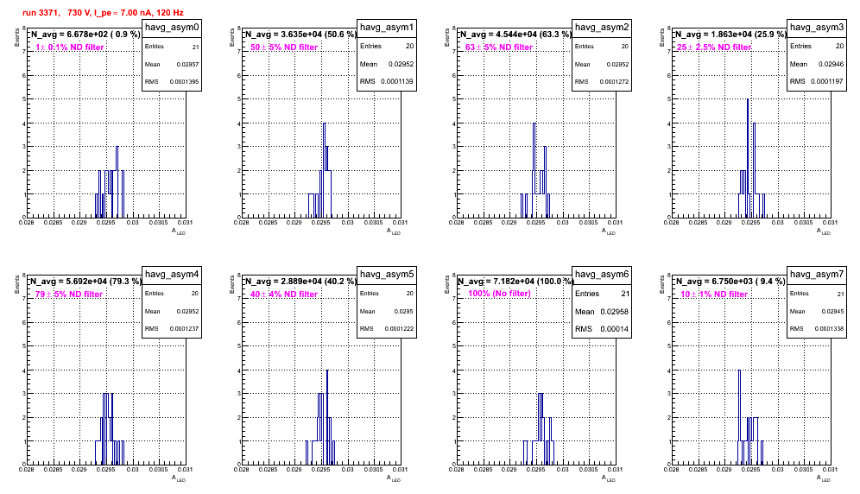Click N_avg = 6.678e+02 label
The image size is (860, 494).
point(85,34)
